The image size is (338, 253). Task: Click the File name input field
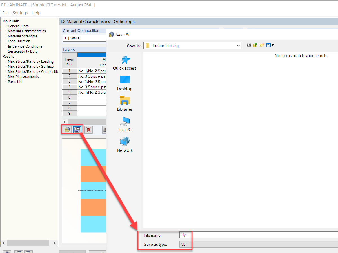point(259,235)
